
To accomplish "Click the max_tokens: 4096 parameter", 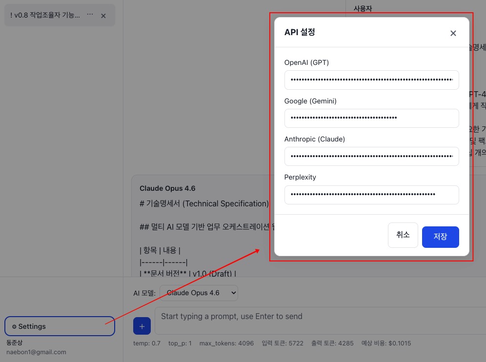I will click(226, 343).
